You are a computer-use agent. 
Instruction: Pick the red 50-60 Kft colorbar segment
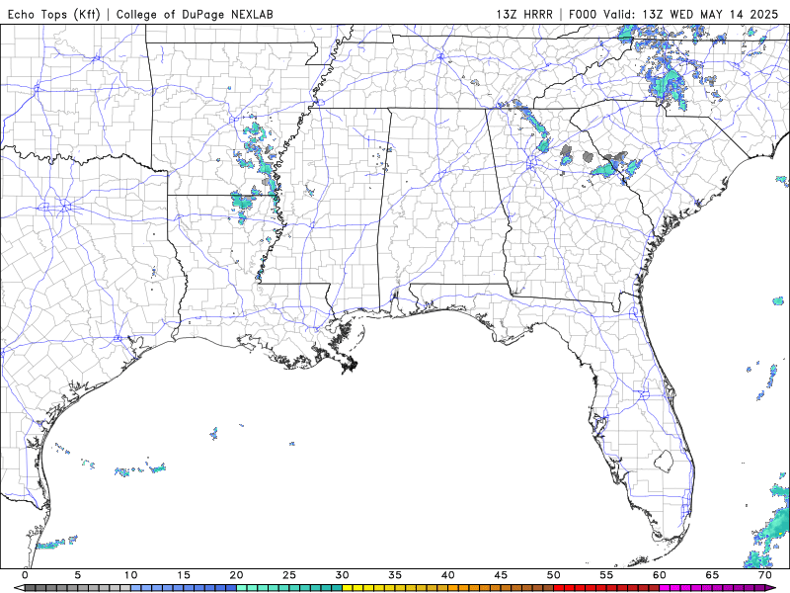click(x=606, y=588)
